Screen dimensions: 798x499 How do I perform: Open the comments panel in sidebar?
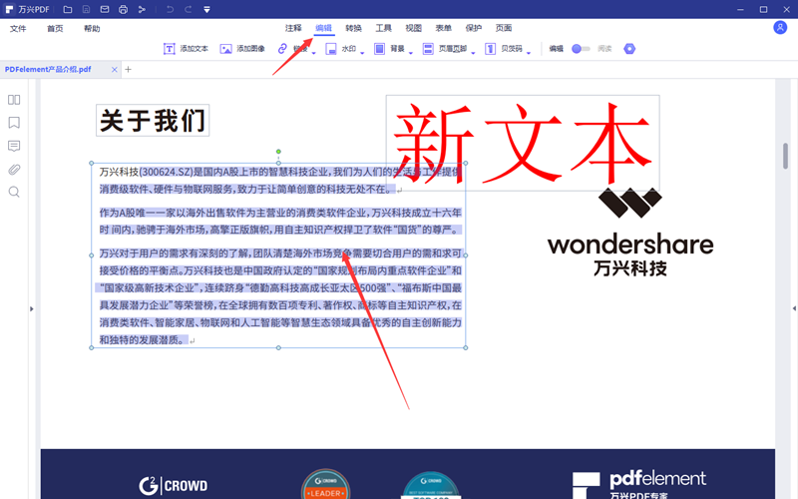14,146
